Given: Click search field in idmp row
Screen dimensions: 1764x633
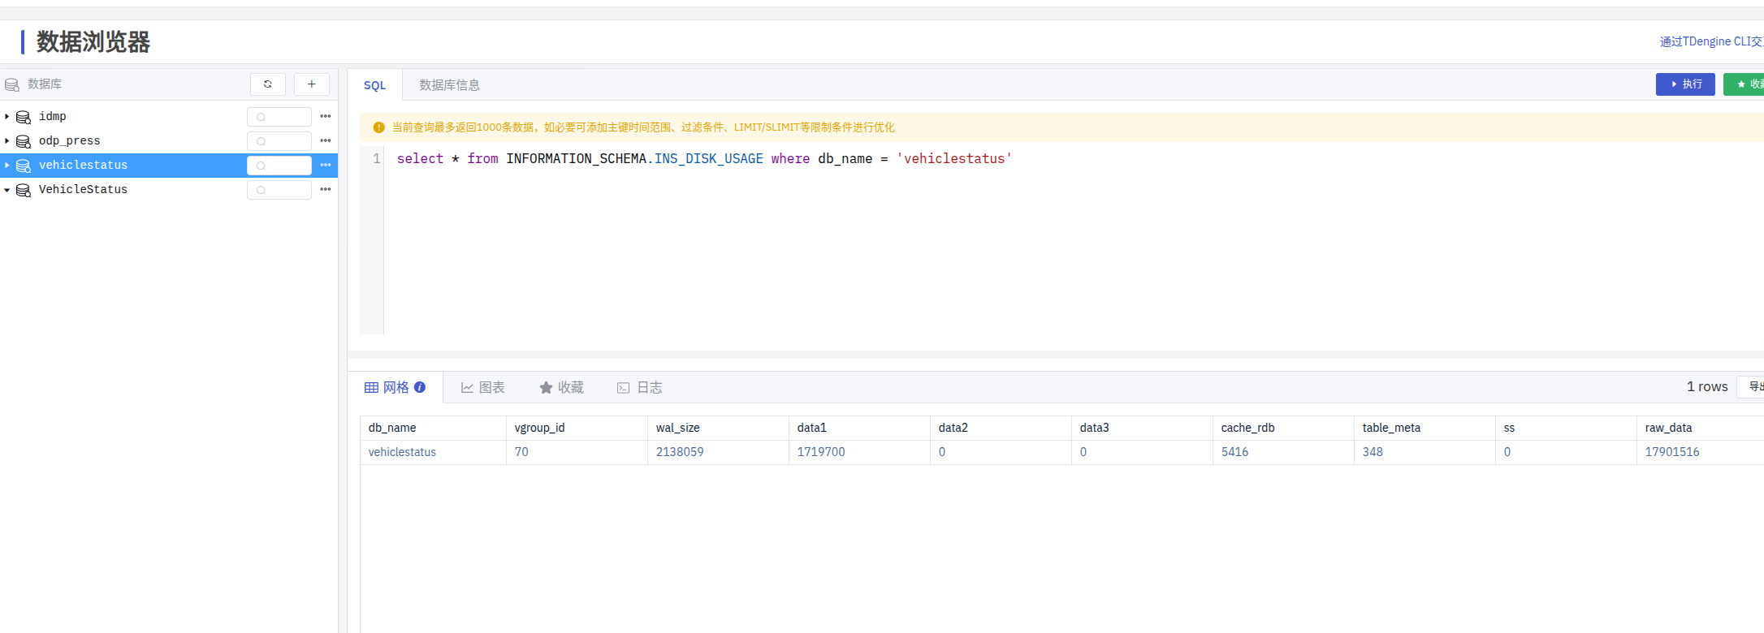Looking at the screenshot, I should 279,117.
